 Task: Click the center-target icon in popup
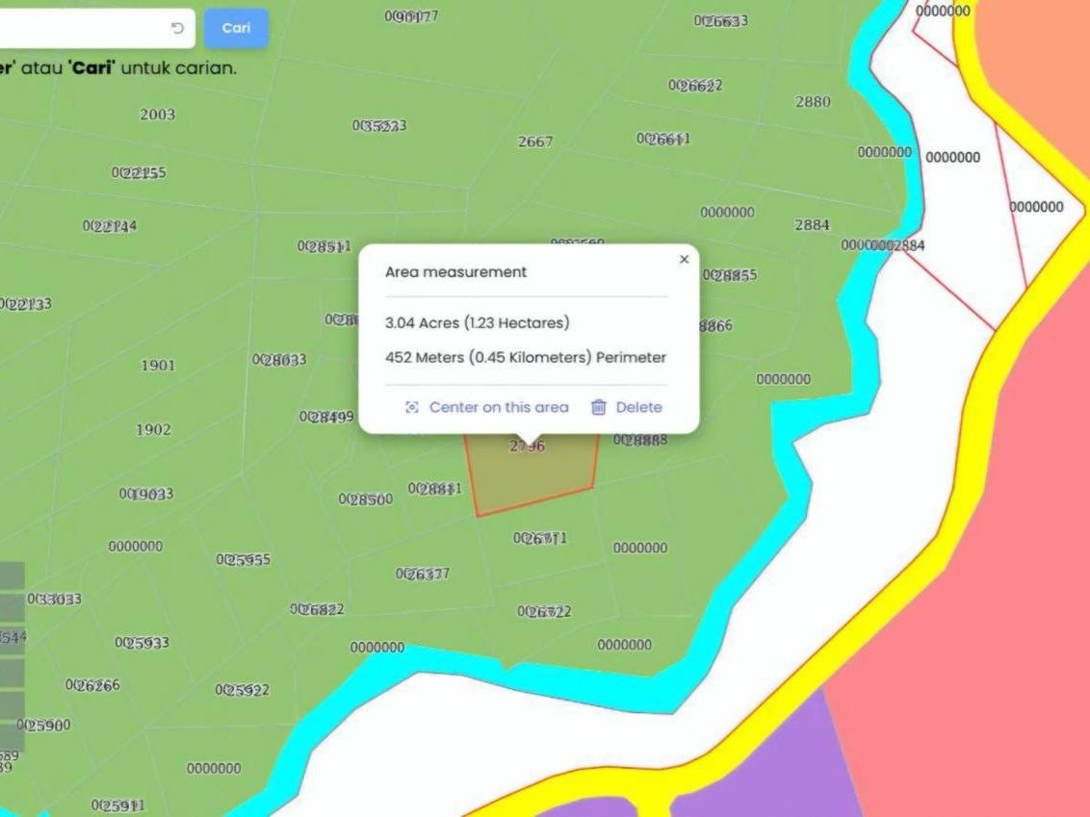click(411, 407)
